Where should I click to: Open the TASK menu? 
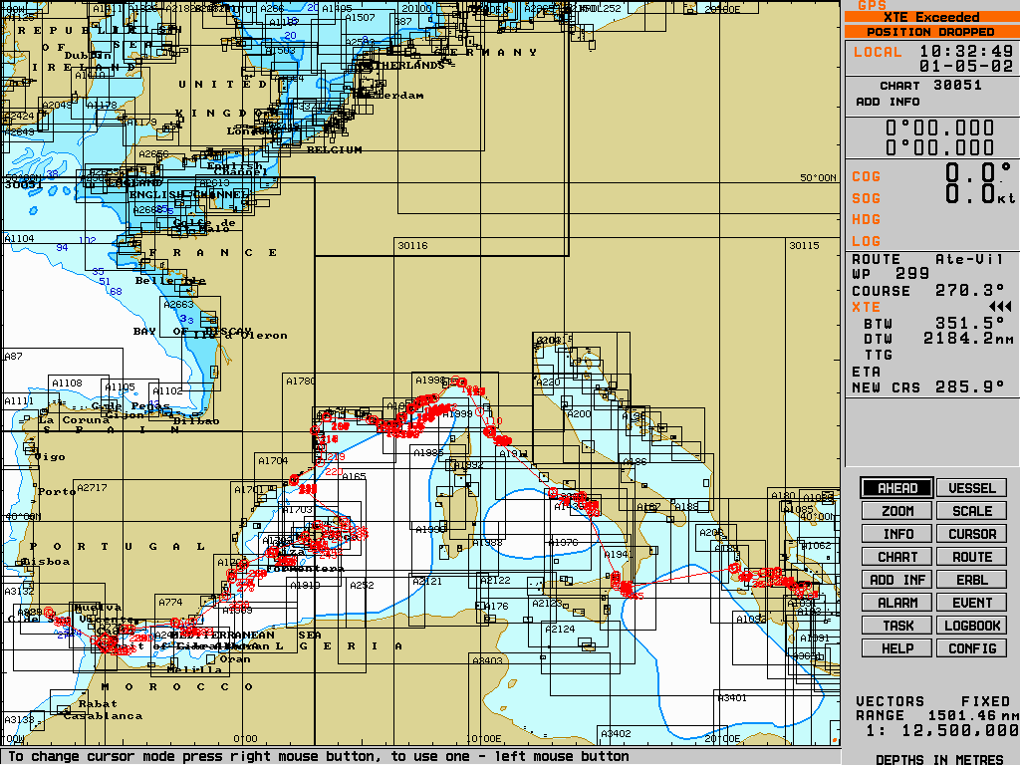coord(897,626)
